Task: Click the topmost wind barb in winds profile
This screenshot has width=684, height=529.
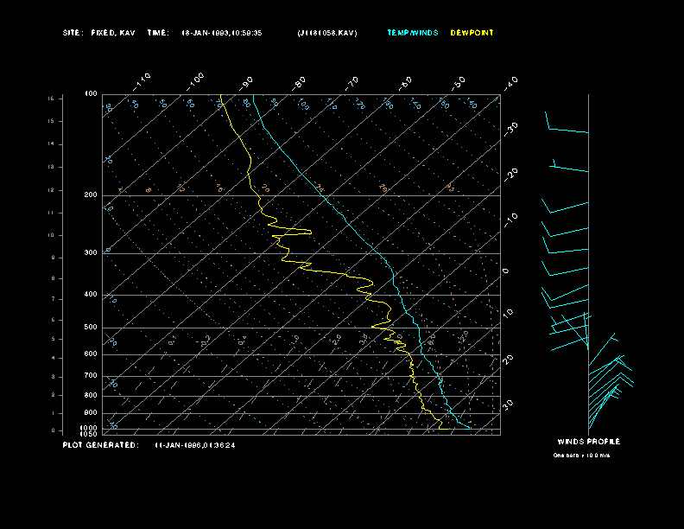Action: (567, 122)
